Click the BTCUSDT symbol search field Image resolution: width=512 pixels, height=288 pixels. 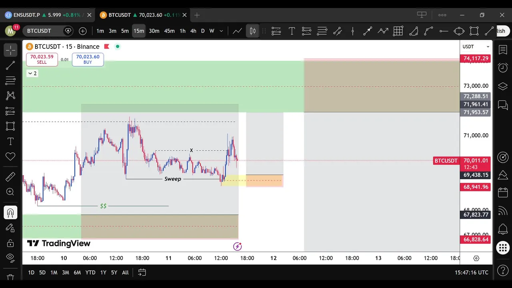click(x=47, y=31)
